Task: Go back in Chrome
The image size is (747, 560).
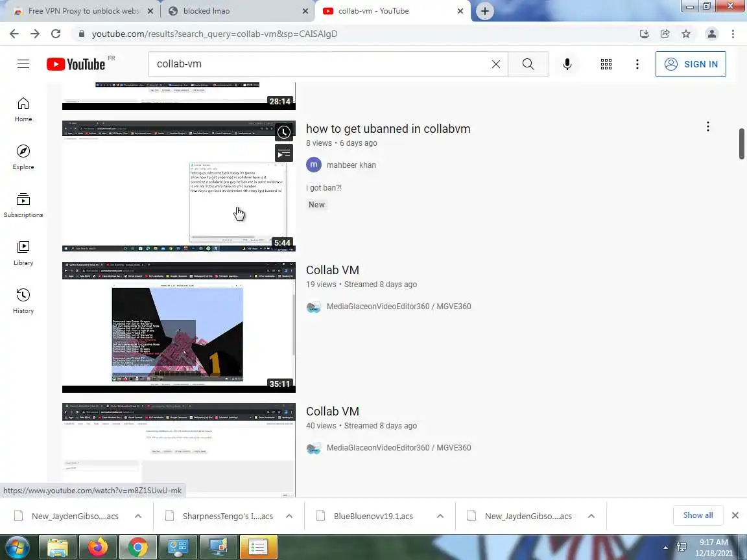Action: (14, 34)
